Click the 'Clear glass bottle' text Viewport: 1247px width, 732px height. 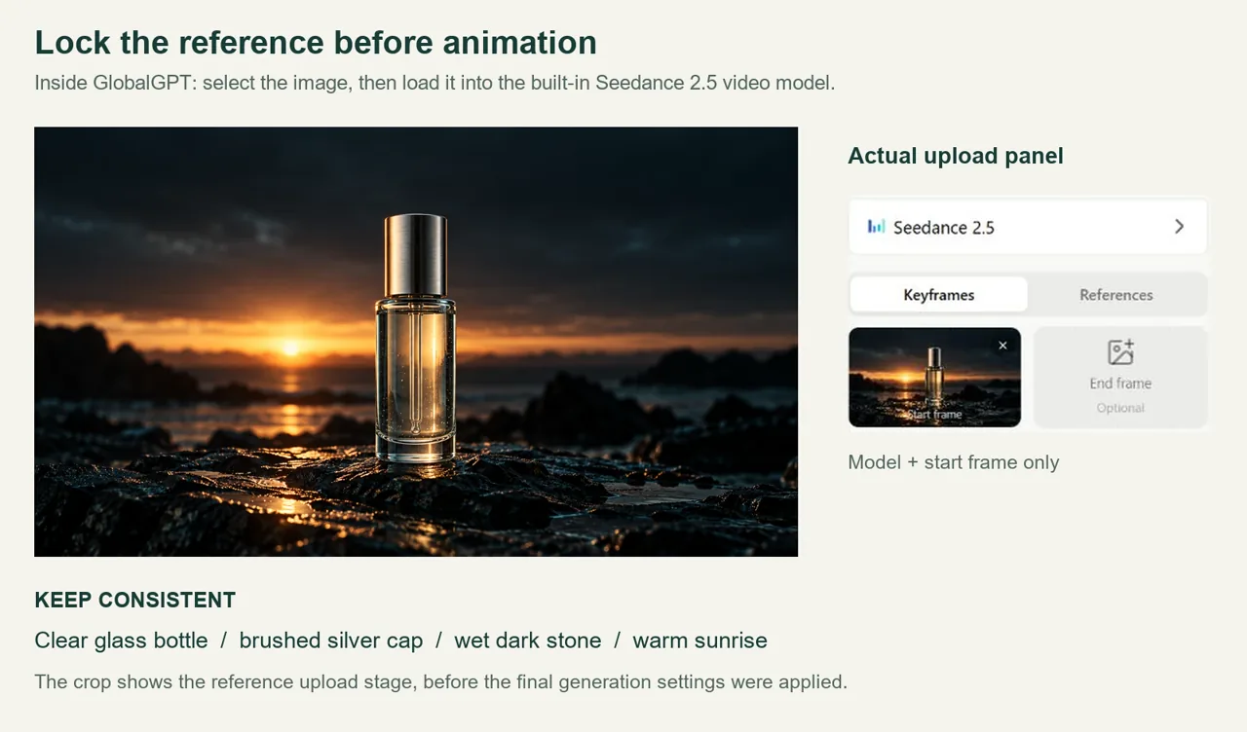(x=121, y=640)
